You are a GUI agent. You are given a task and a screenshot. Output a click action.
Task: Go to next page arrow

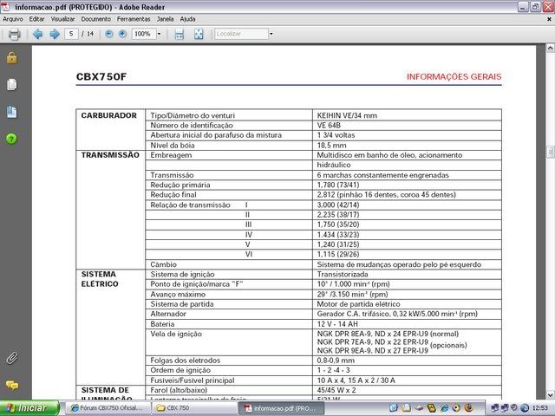click(55, 34)
